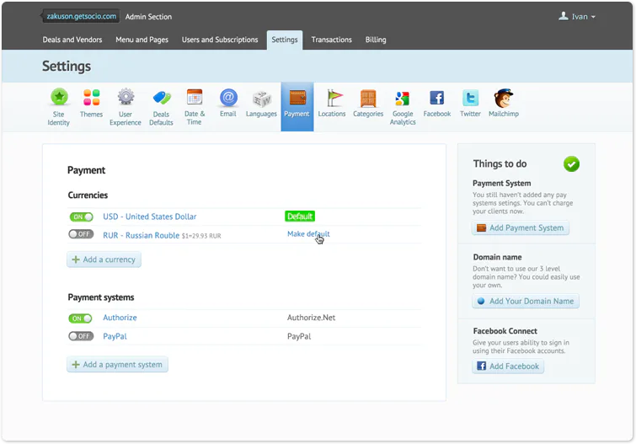636x444 pixels.
Task: Click Add a payment system button
Action: (117, 365)
